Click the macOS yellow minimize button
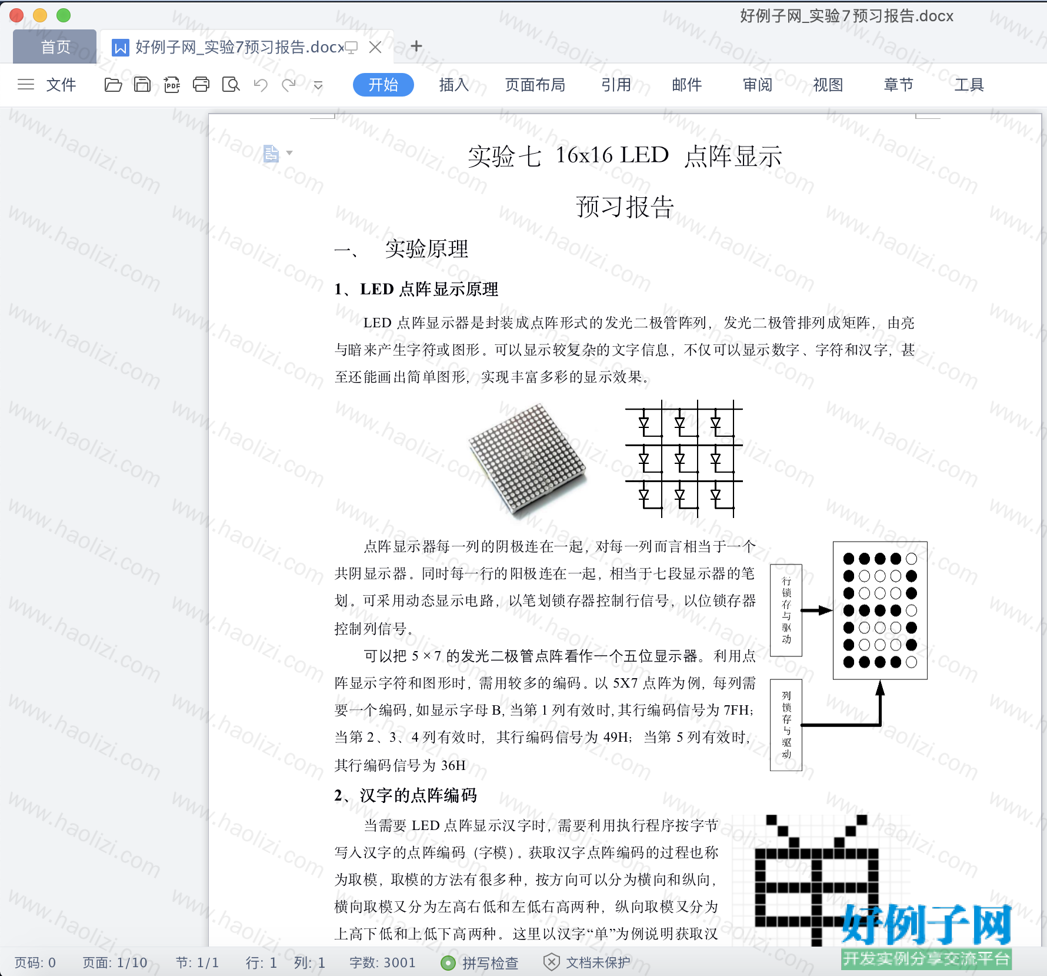Image resolution: width=1047 pixels, height=976 pixels. pyautogui.click(x=40, y=15)
